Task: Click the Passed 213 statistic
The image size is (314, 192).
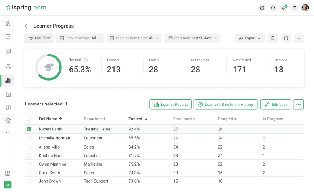Action: pos(113,66)
